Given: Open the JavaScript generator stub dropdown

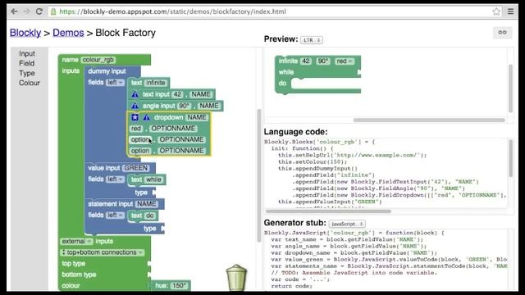Looking at the screenshot, I should tap(347, 224).
